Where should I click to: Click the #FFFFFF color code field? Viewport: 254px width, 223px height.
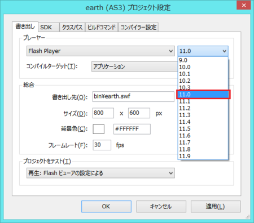tap(132, 129)
